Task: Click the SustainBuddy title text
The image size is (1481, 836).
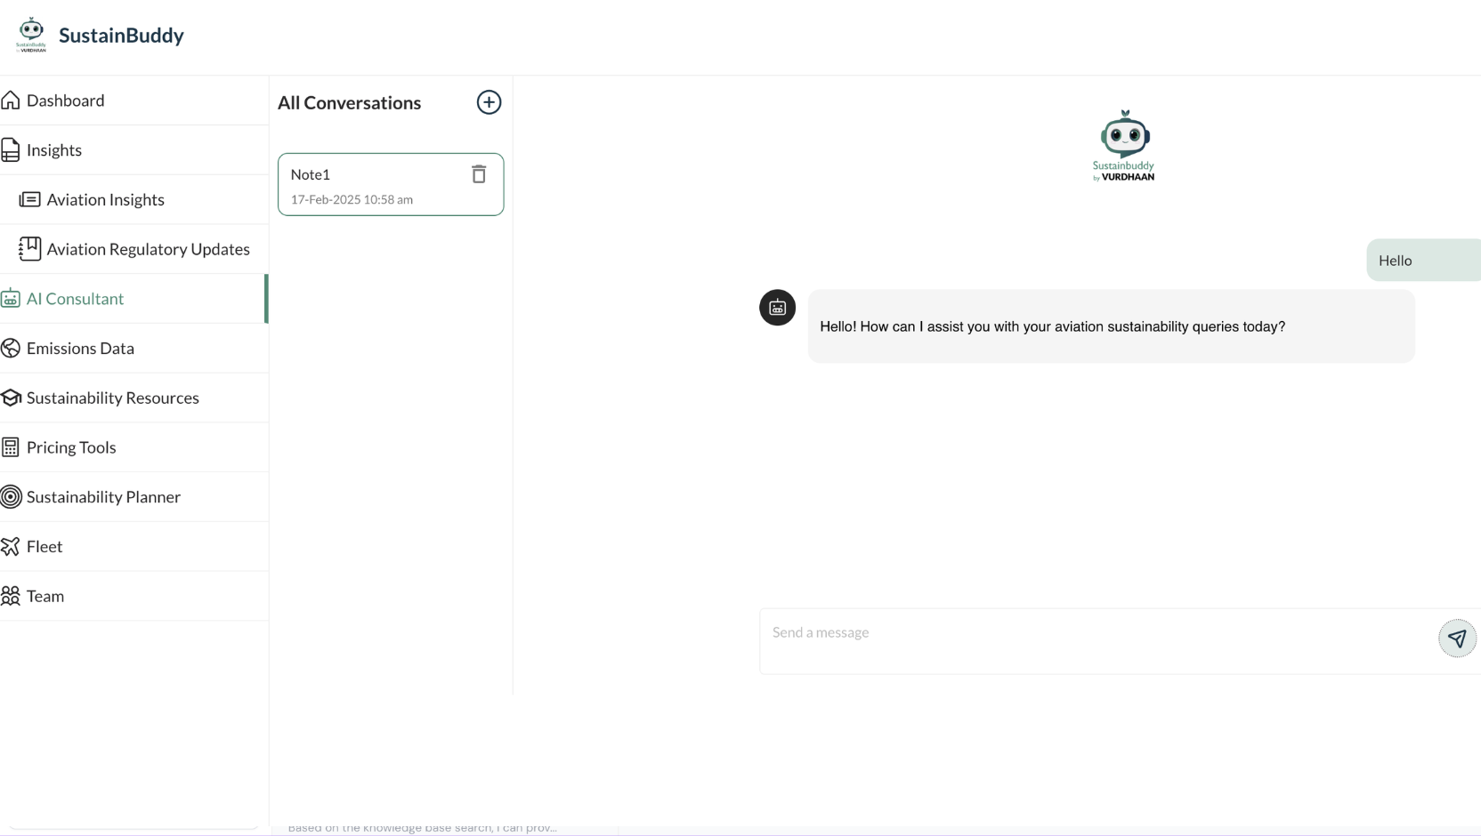Action: pyautogui.click(x=121, y=36)
